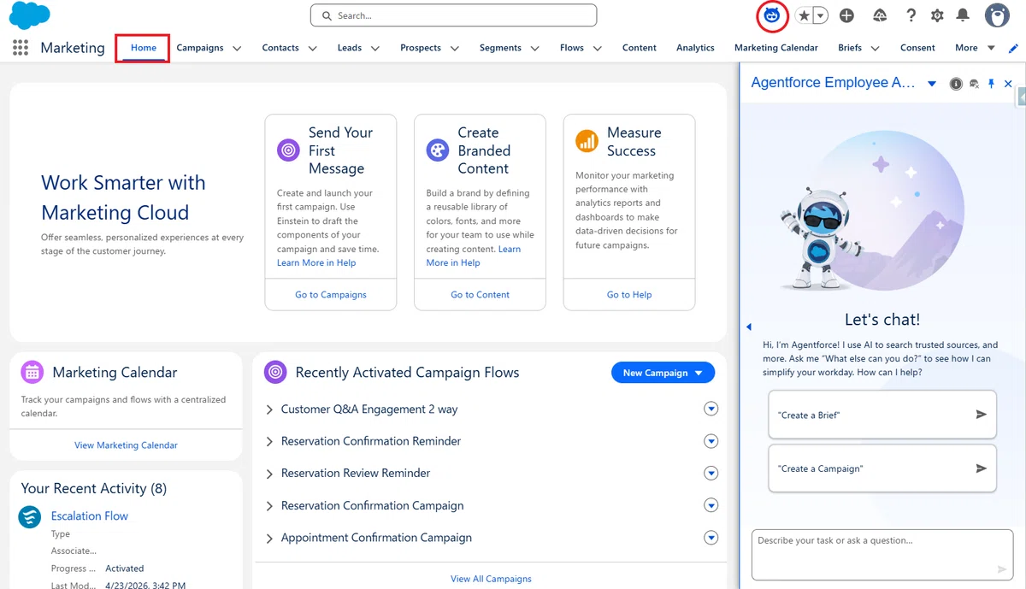Open the New Campaign dropdown arrow
Viewport: 1026px width, 589px height.
699,373
